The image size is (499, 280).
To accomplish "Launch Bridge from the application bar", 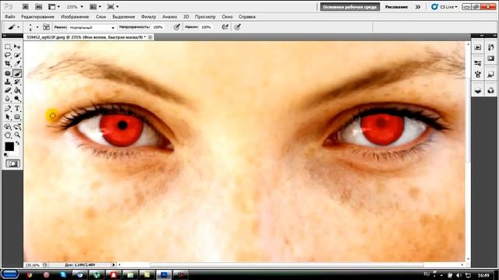I will pos(26,7).
